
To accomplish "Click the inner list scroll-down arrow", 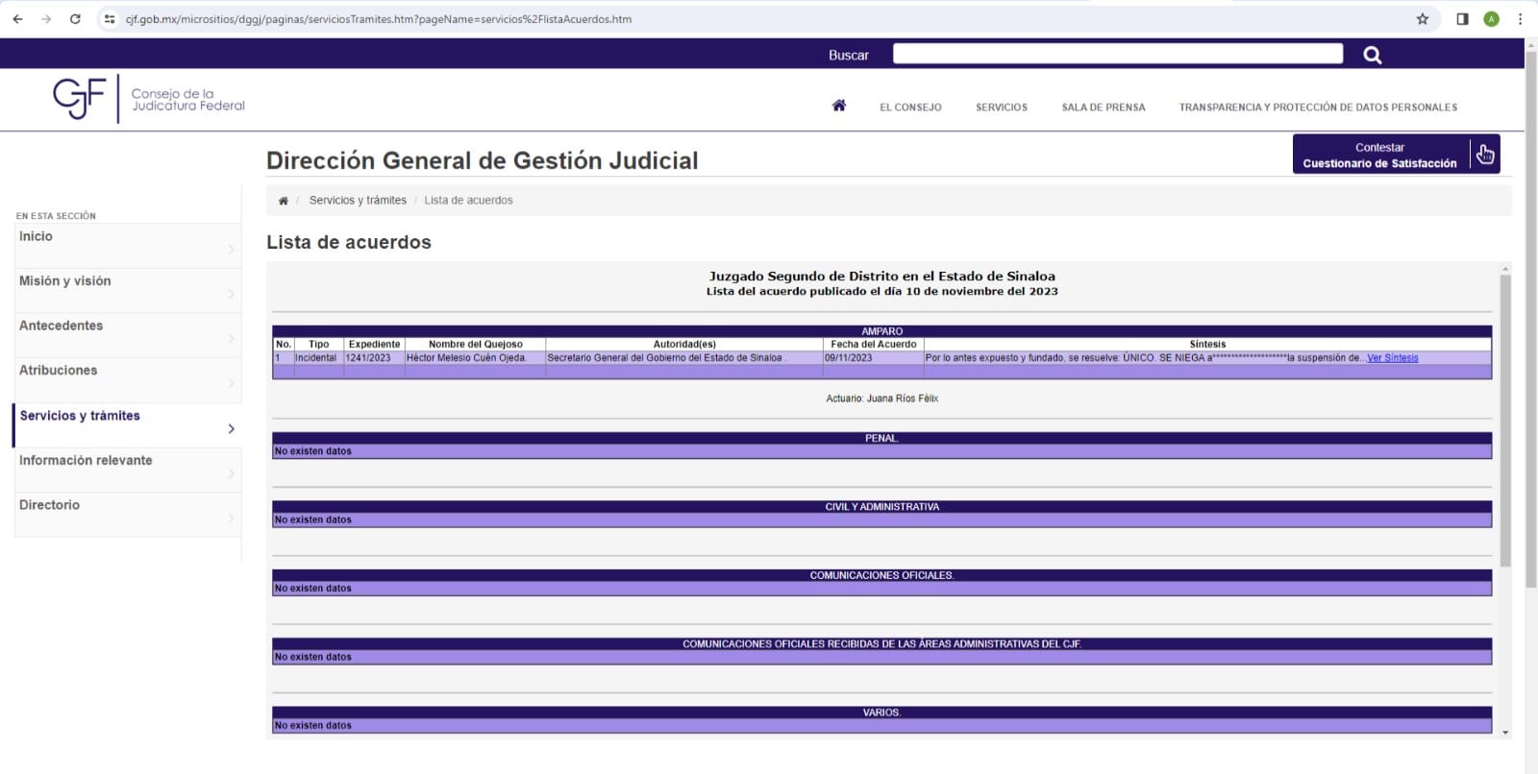I will pyautogui.click(x=1505, y=733).
